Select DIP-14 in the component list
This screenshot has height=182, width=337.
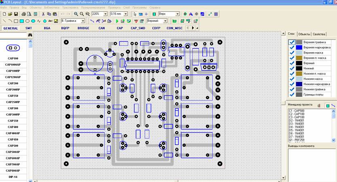13,177
